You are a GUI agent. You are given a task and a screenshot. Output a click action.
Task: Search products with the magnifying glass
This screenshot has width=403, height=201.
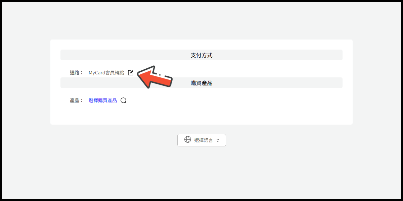coord(124,100)
